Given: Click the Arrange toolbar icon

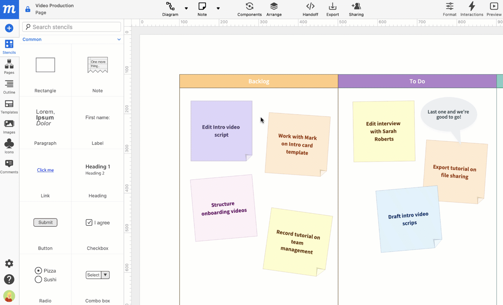Looking at the screenshot, I should [274, 9].
